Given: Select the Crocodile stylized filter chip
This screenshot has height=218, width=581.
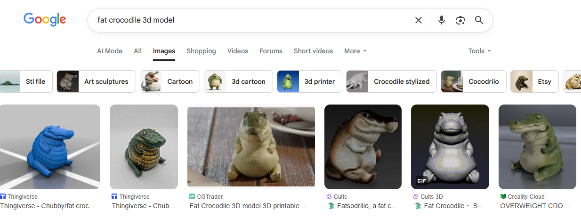Looking at the screenshot, I should coord(391,81).
